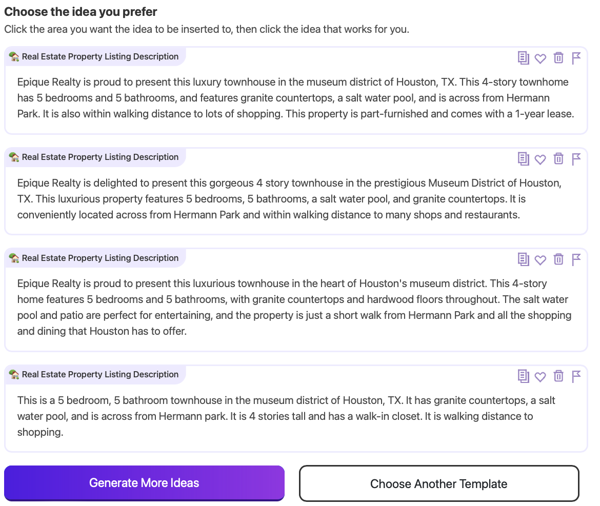This screenshot has width=600, height=506.
Task: Copy the third idea mentioning hardwood floors
Action: (x=523, y=259)
